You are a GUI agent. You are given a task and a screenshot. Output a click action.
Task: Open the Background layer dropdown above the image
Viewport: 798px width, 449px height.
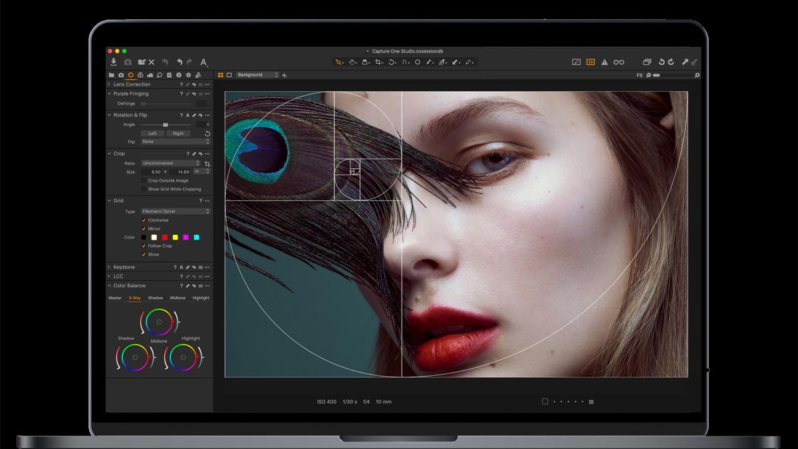(256, 75)
